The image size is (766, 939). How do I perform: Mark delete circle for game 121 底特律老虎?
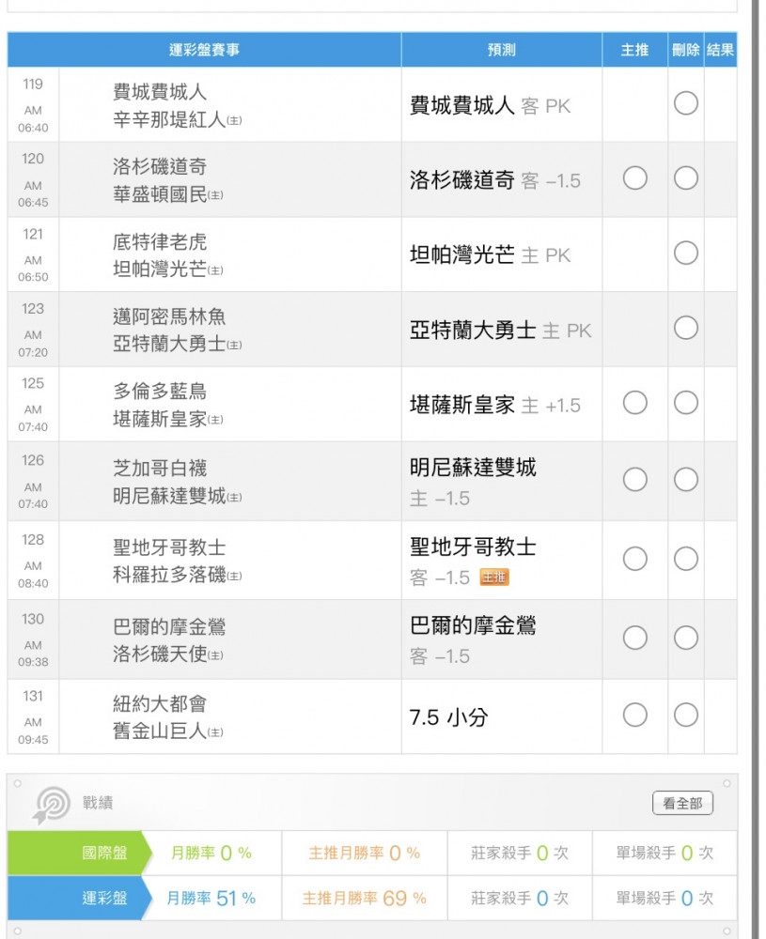[686, 253]
